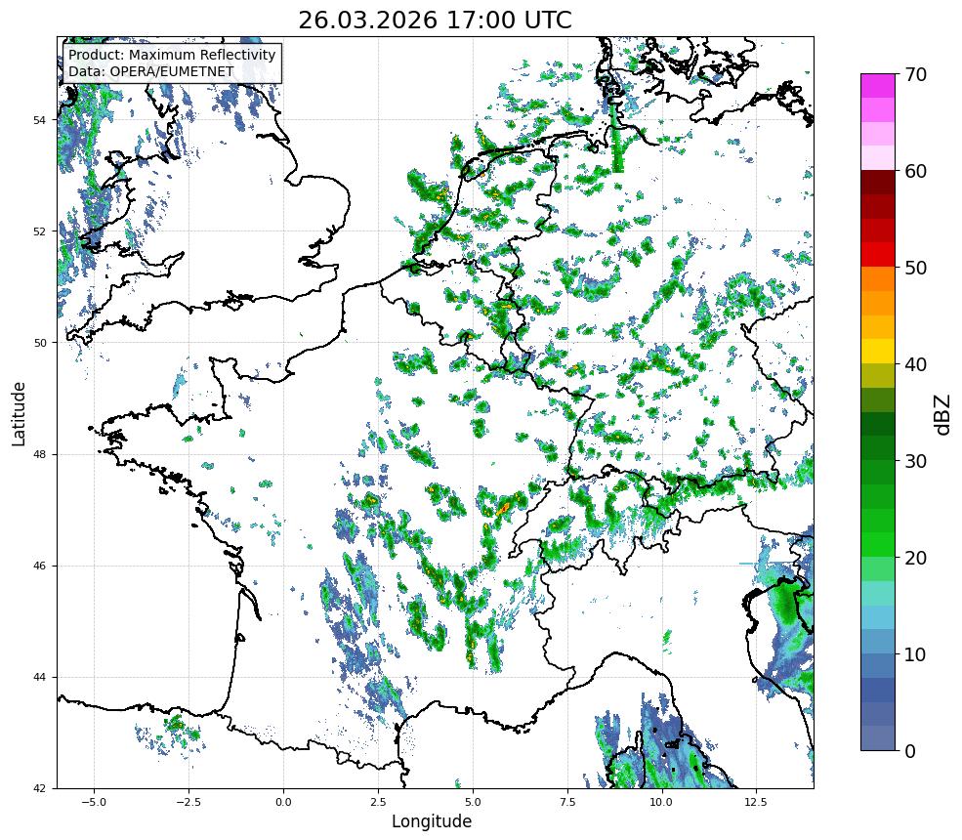The height and width of the screenshot is (840, 962).
Task: Click the latitude tick label 42
Action: (x=40, y=789)
